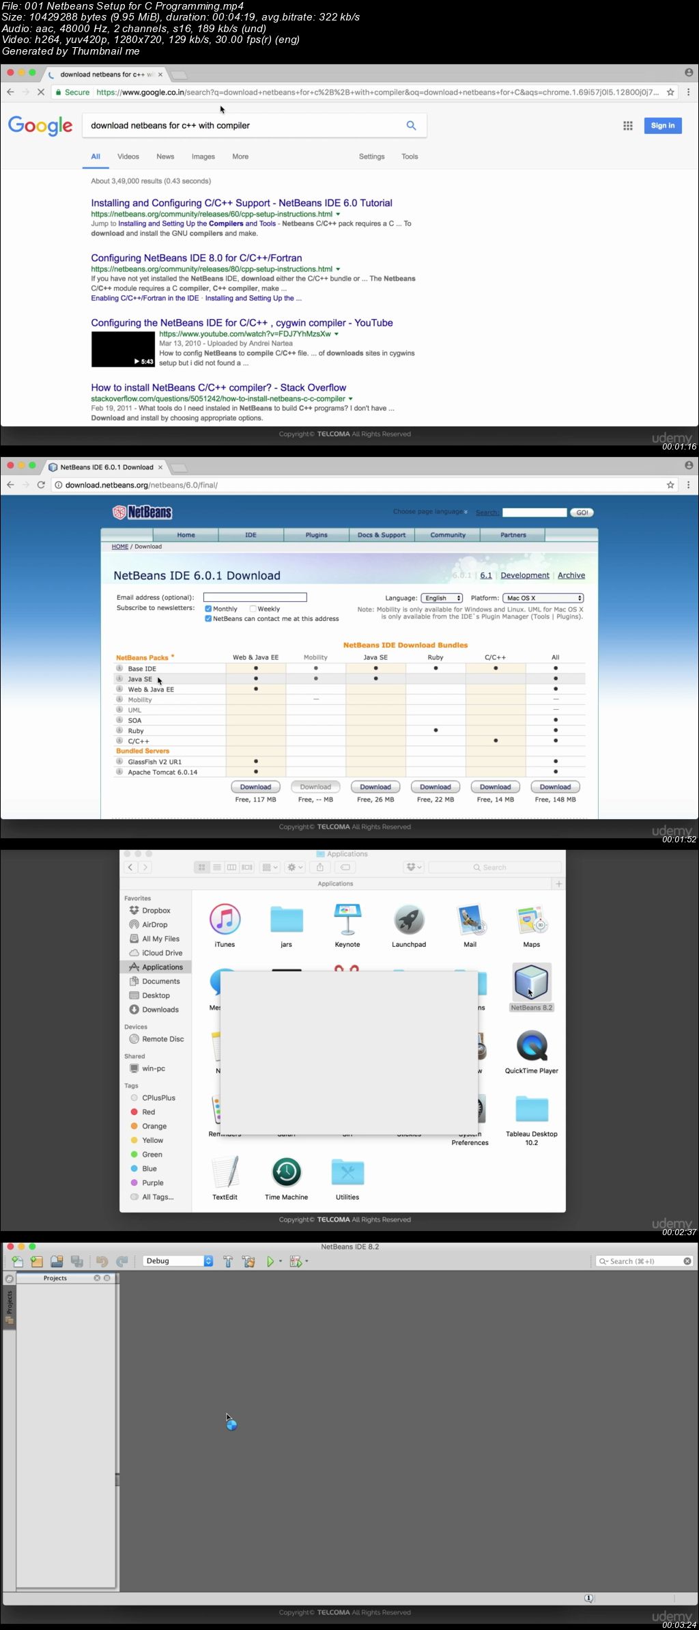The width and height of the screenshot is (699, 1630).
Task: Open Mail icon in the Applications window
Action: tap(470, 919)
